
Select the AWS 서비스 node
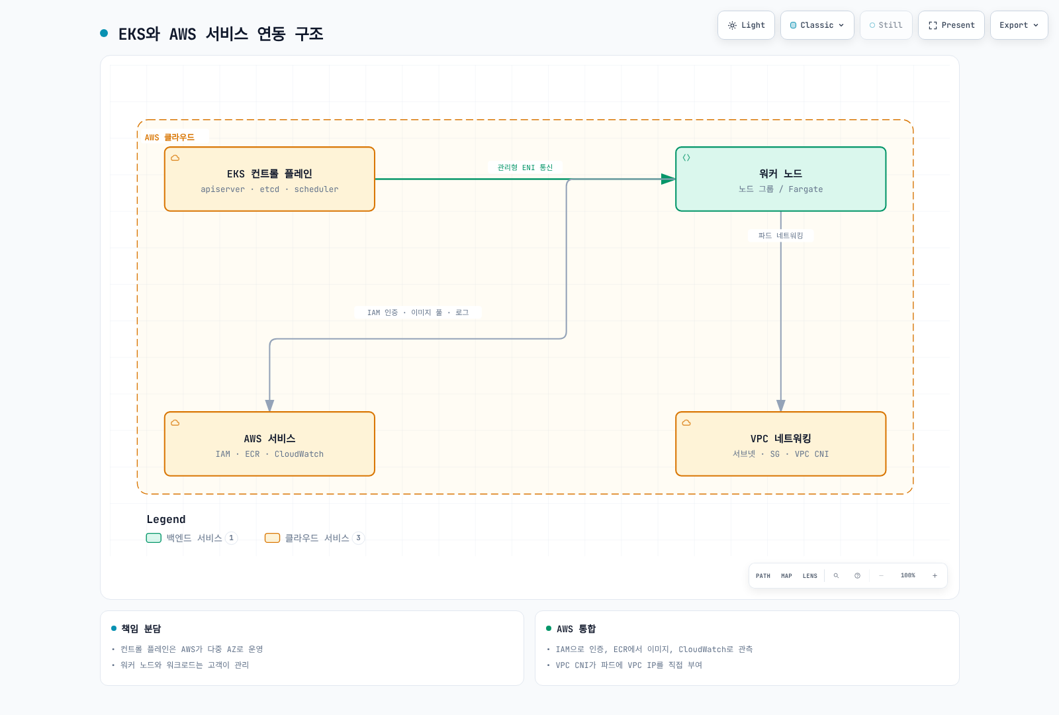[269, 444]
